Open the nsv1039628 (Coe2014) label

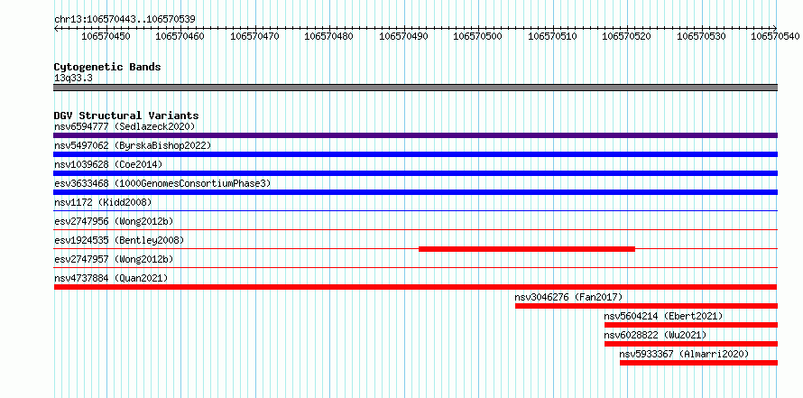click(x=108, y=164)
